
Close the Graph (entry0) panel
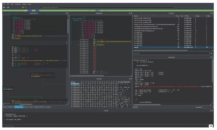tap(68, 13)
